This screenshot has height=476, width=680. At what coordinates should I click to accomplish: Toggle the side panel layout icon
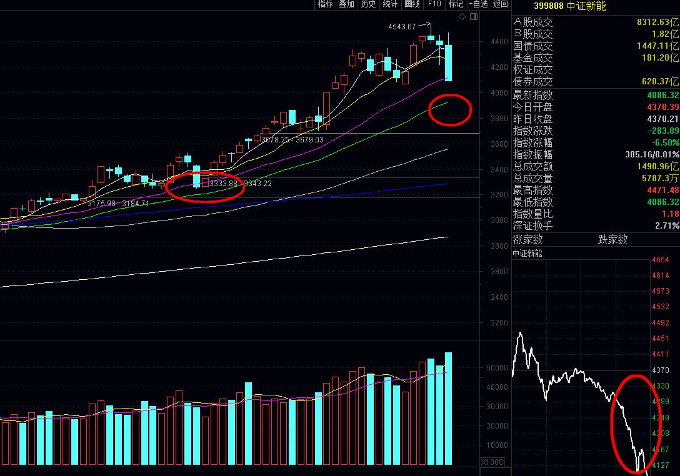click(474, 16)
